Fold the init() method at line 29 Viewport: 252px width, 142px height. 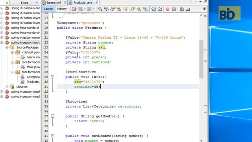coord(52,77)
